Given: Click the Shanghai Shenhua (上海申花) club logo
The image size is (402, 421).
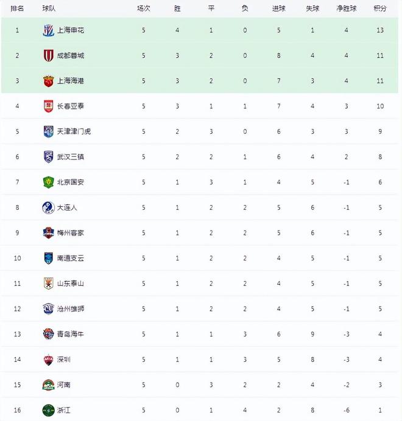Looking at the screenshot, I should pos(48,30).
